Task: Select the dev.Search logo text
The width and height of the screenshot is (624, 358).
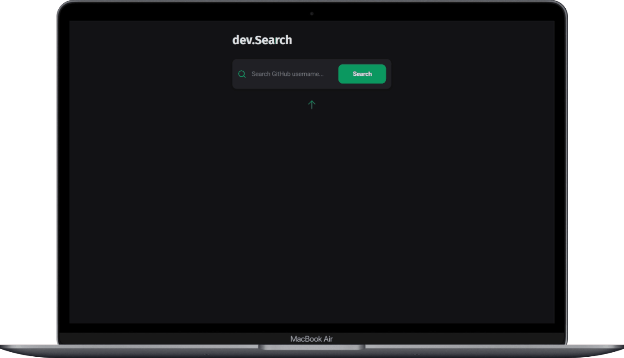Action: pyautogui.click(x=262, y=40)
